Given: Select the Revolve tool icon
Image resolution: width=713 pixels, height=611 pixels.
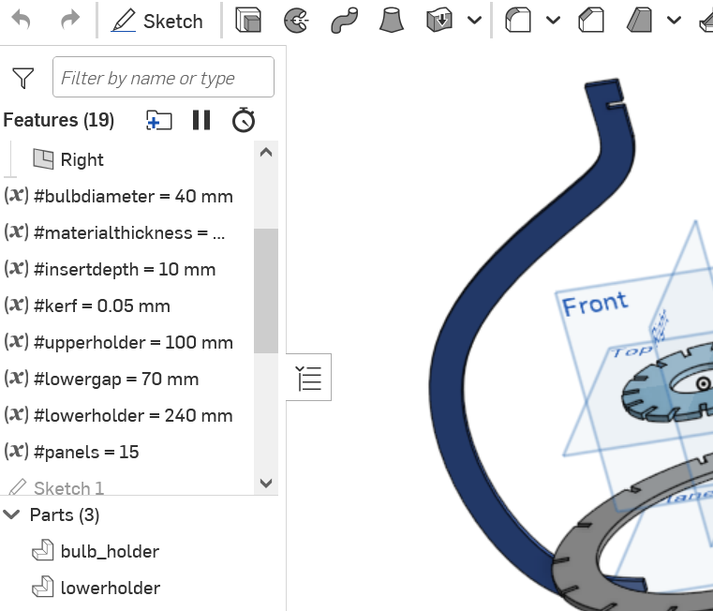Looking at the screenshot, I should (296, 21).
